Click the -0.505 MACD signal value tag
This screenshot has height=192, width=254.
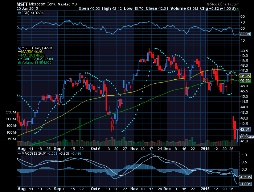click(246, 177)
